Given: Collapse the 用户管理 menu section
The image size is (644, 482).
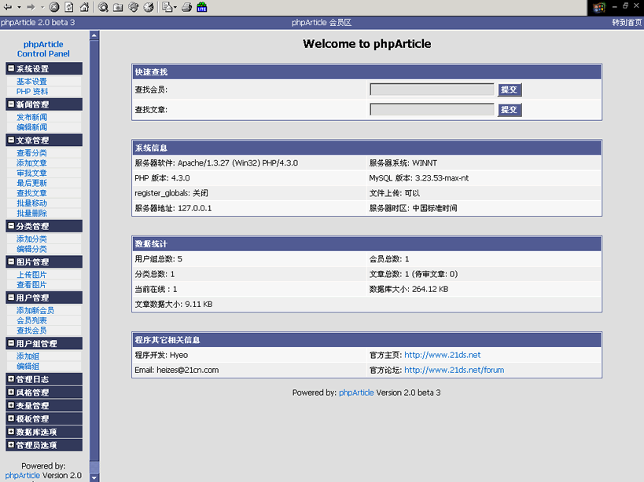Looking at the screenshot, I should (x=12, y=298).
